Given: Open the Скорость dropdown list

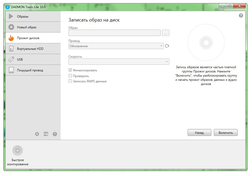Looking at the screenshot, I should click(x=119, y=62).
